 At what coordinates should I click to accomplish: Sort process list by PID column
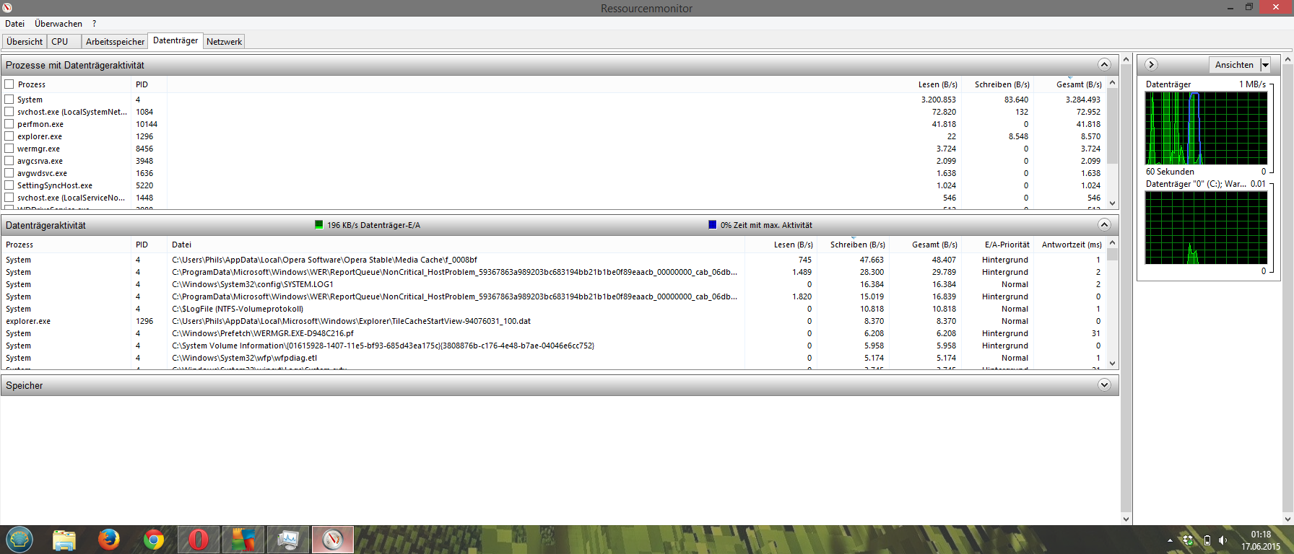coord(149,84)
